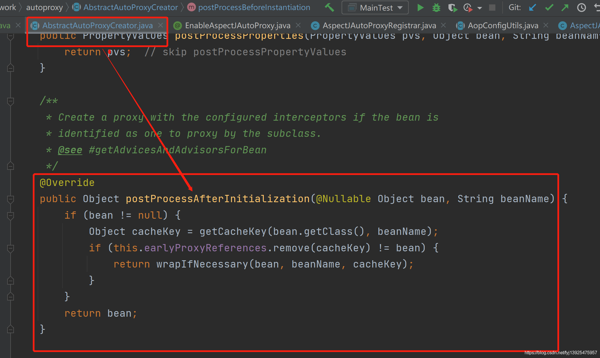The image size is (600, 358).
Task: Click the postProcessAfterInitialization method name
Action: [217, 199]
